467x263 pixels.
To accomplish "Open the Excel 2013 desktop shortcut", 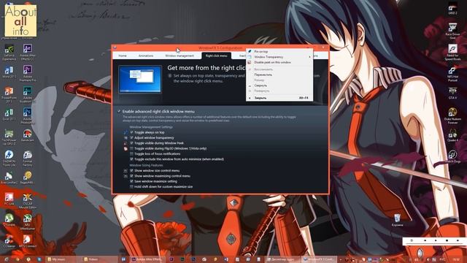I will pyautogui.click(x=9, y=115).
